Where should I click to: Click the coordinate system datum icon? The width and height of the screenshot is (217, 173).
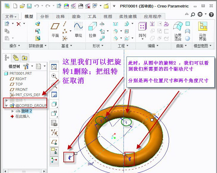point(65,38)
